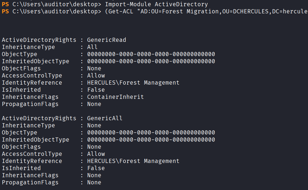Click the ObjectType GUID in the GenericRead entry

[151, 54]
